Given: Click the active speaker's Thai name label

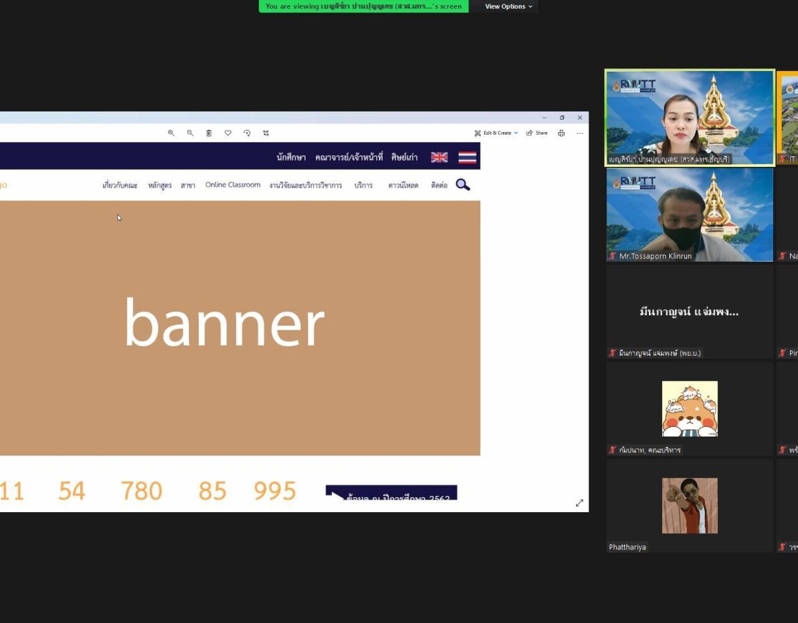Looking at the screenshot, I should pos(669,159).
